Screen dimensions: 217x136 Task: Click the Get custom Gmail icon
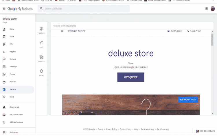click(4, 115)
